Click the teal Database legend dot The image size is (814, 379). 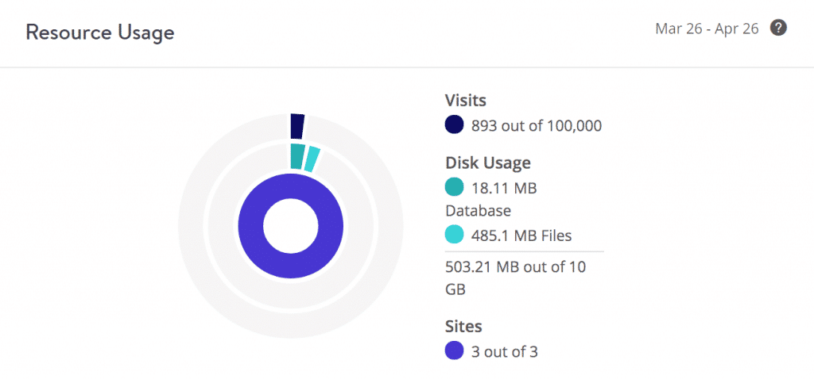click(454, 188)
